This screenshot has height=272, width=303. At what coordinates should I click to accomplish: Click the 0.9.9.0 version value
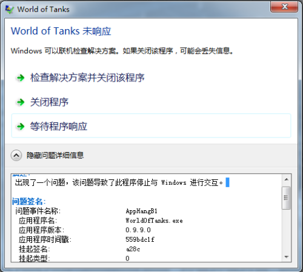(138, 230)
